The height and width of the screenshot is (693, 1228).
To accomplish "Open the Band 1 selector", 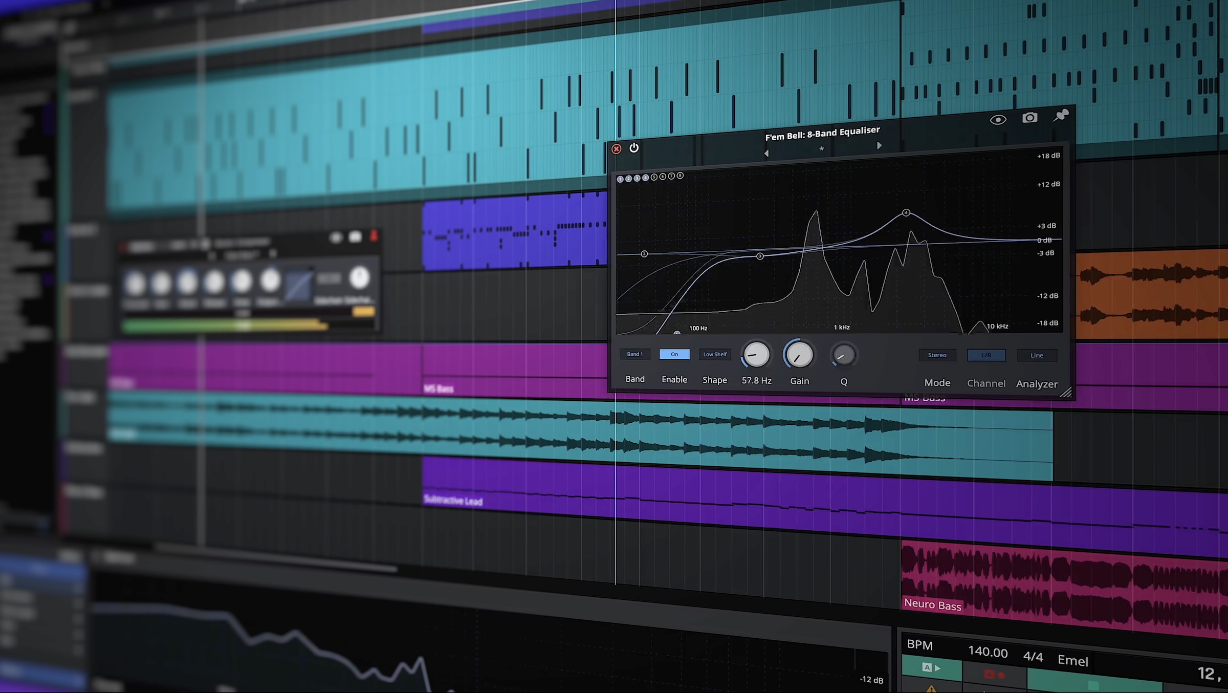I will tap(634, 354).
